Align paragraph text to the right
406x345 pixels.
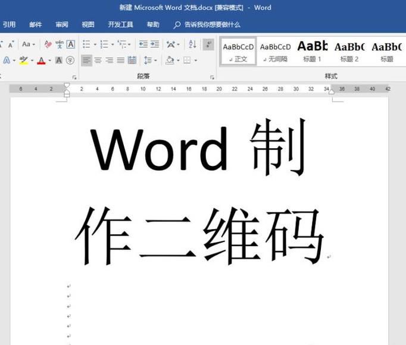pyautogui.click(x=110, y=61)
